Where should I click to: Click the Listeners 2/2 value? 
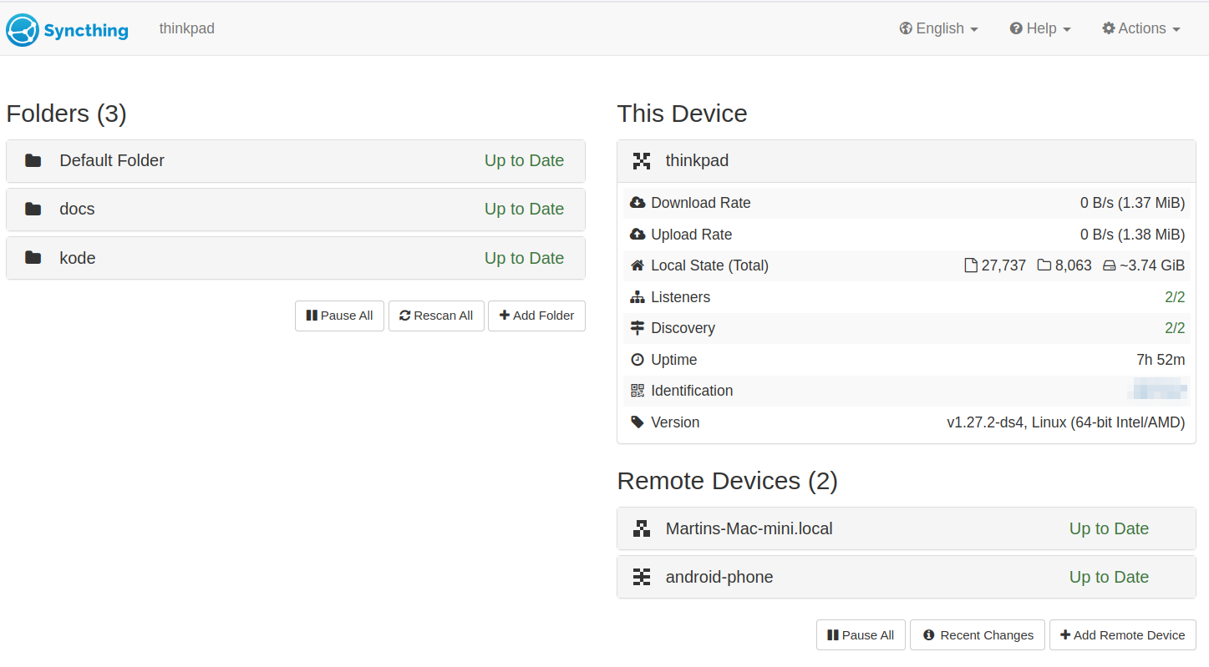(x=1175, y=297)
